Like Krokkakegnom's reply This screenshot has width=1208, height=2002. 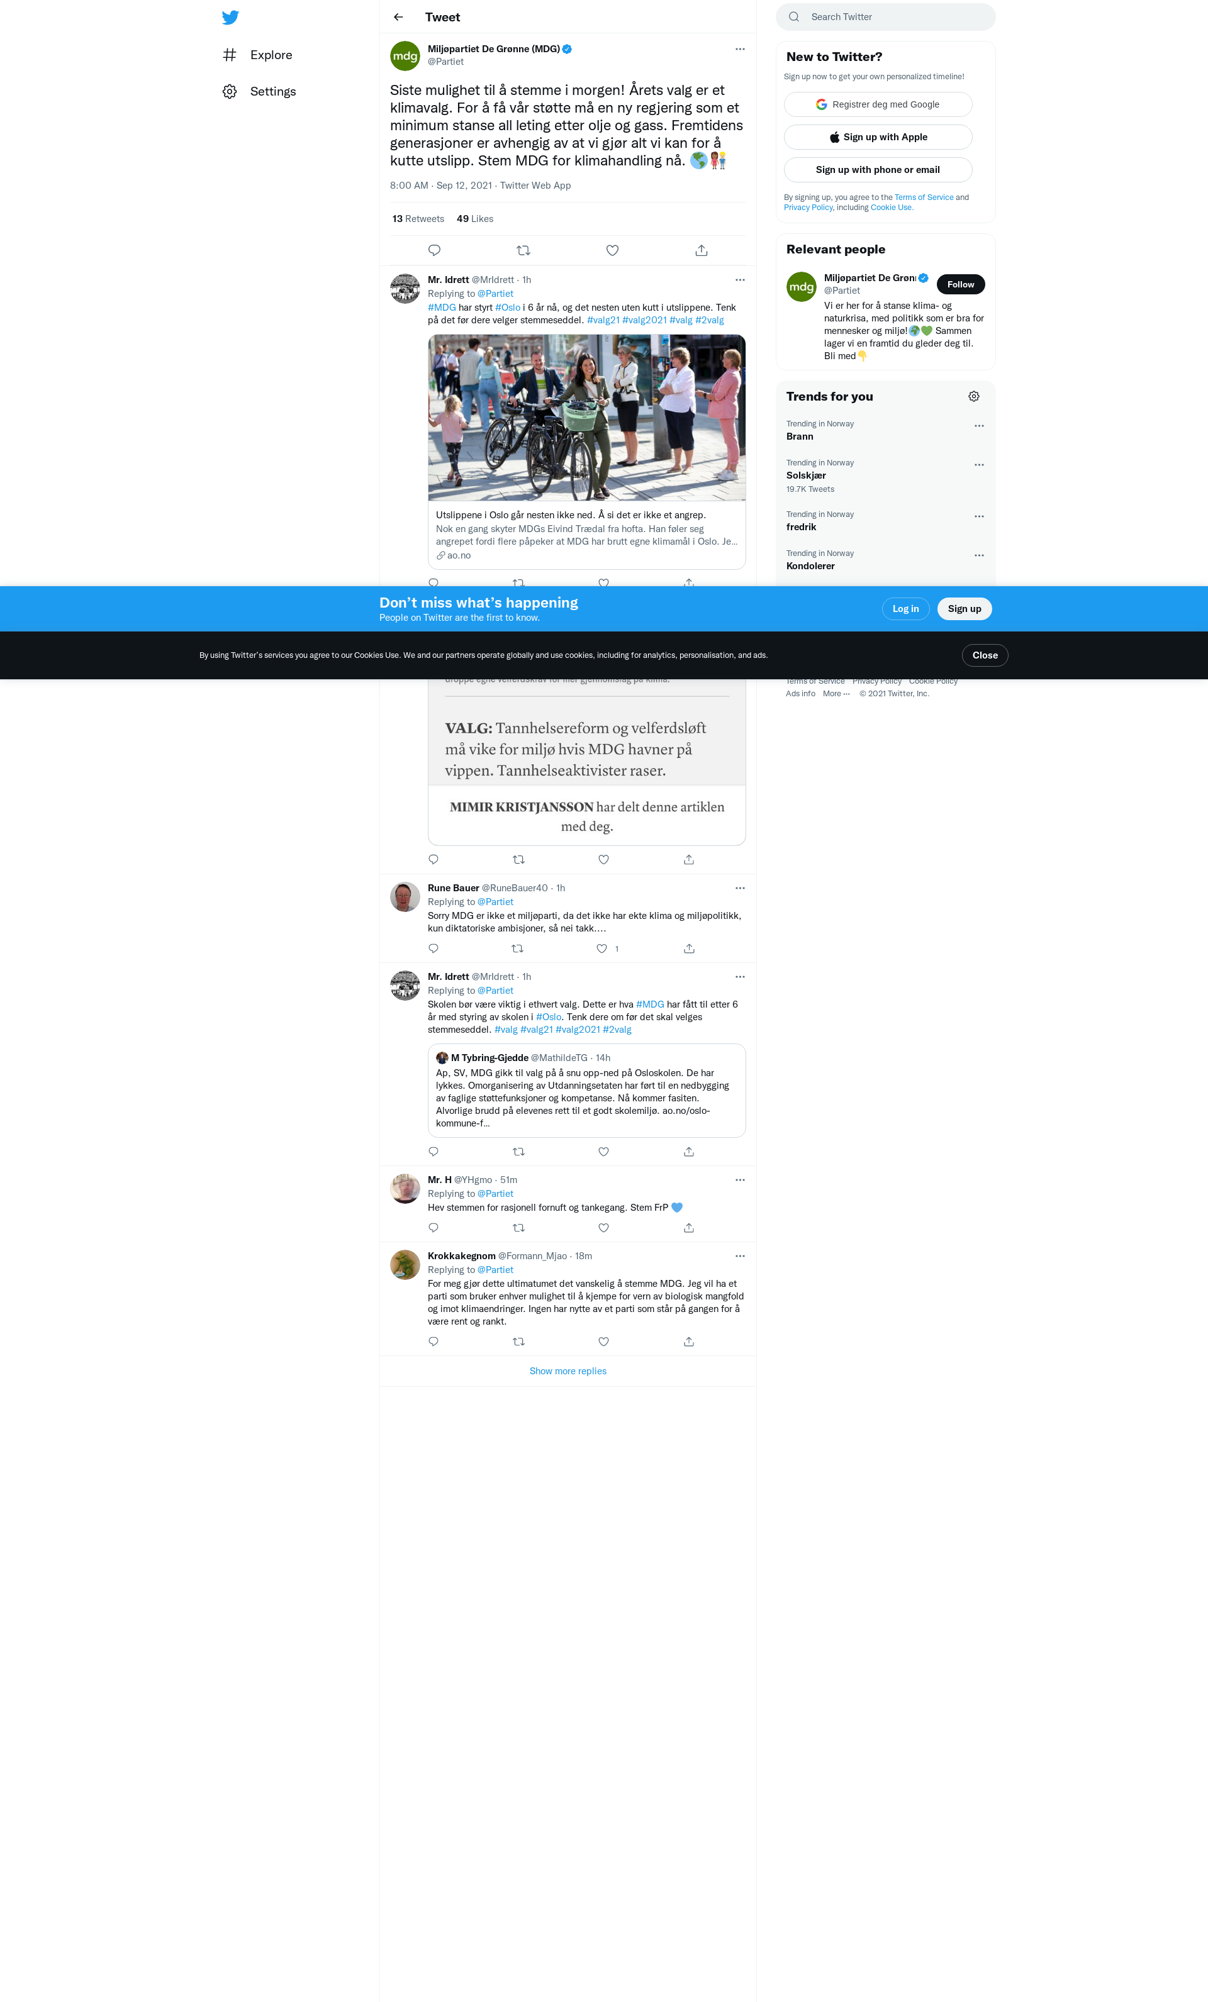click(x=603, y=1342)
